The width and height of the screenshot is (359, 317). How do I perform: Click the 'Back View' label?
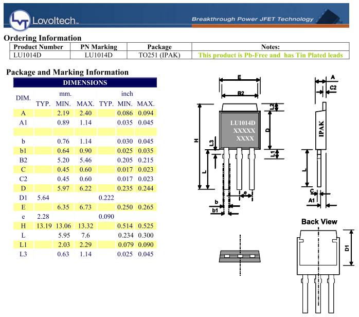[319, 222]
